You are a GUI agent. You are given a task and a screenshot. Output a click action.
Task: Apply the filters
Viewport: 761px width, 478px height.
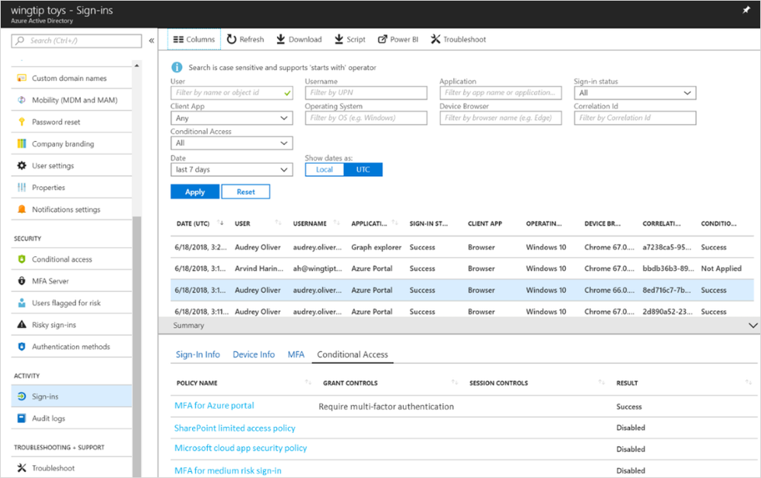point(195,192)
